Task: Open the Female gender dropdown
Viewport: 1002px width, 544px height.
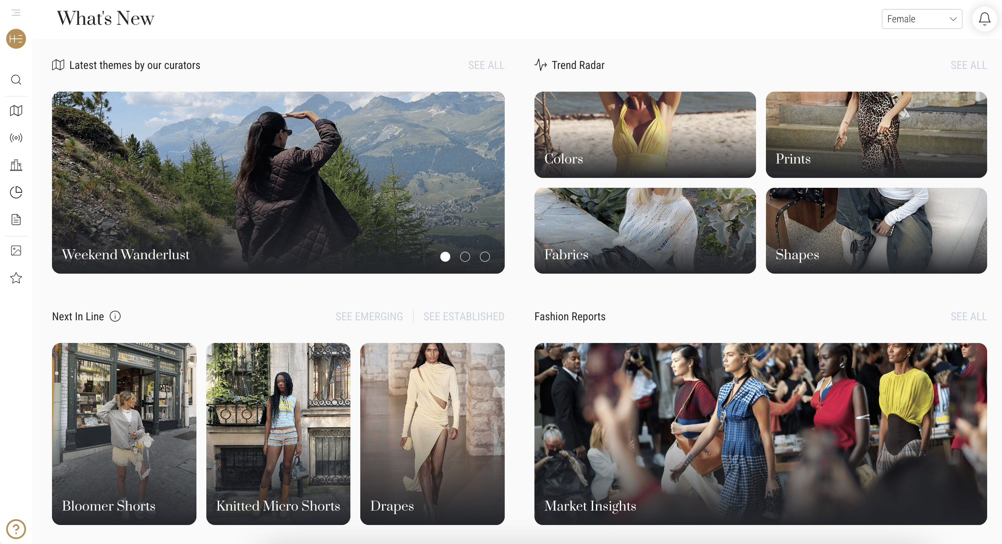Action: coord(922,19)
